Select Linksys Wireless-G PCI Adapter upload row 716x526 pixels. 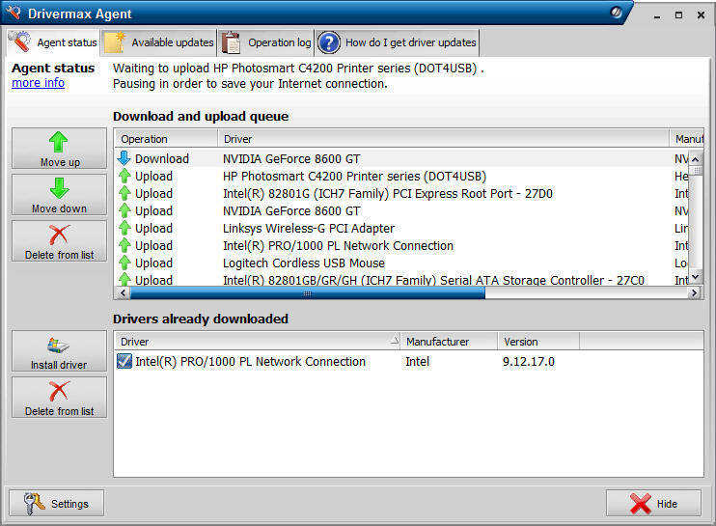(309, 228)
